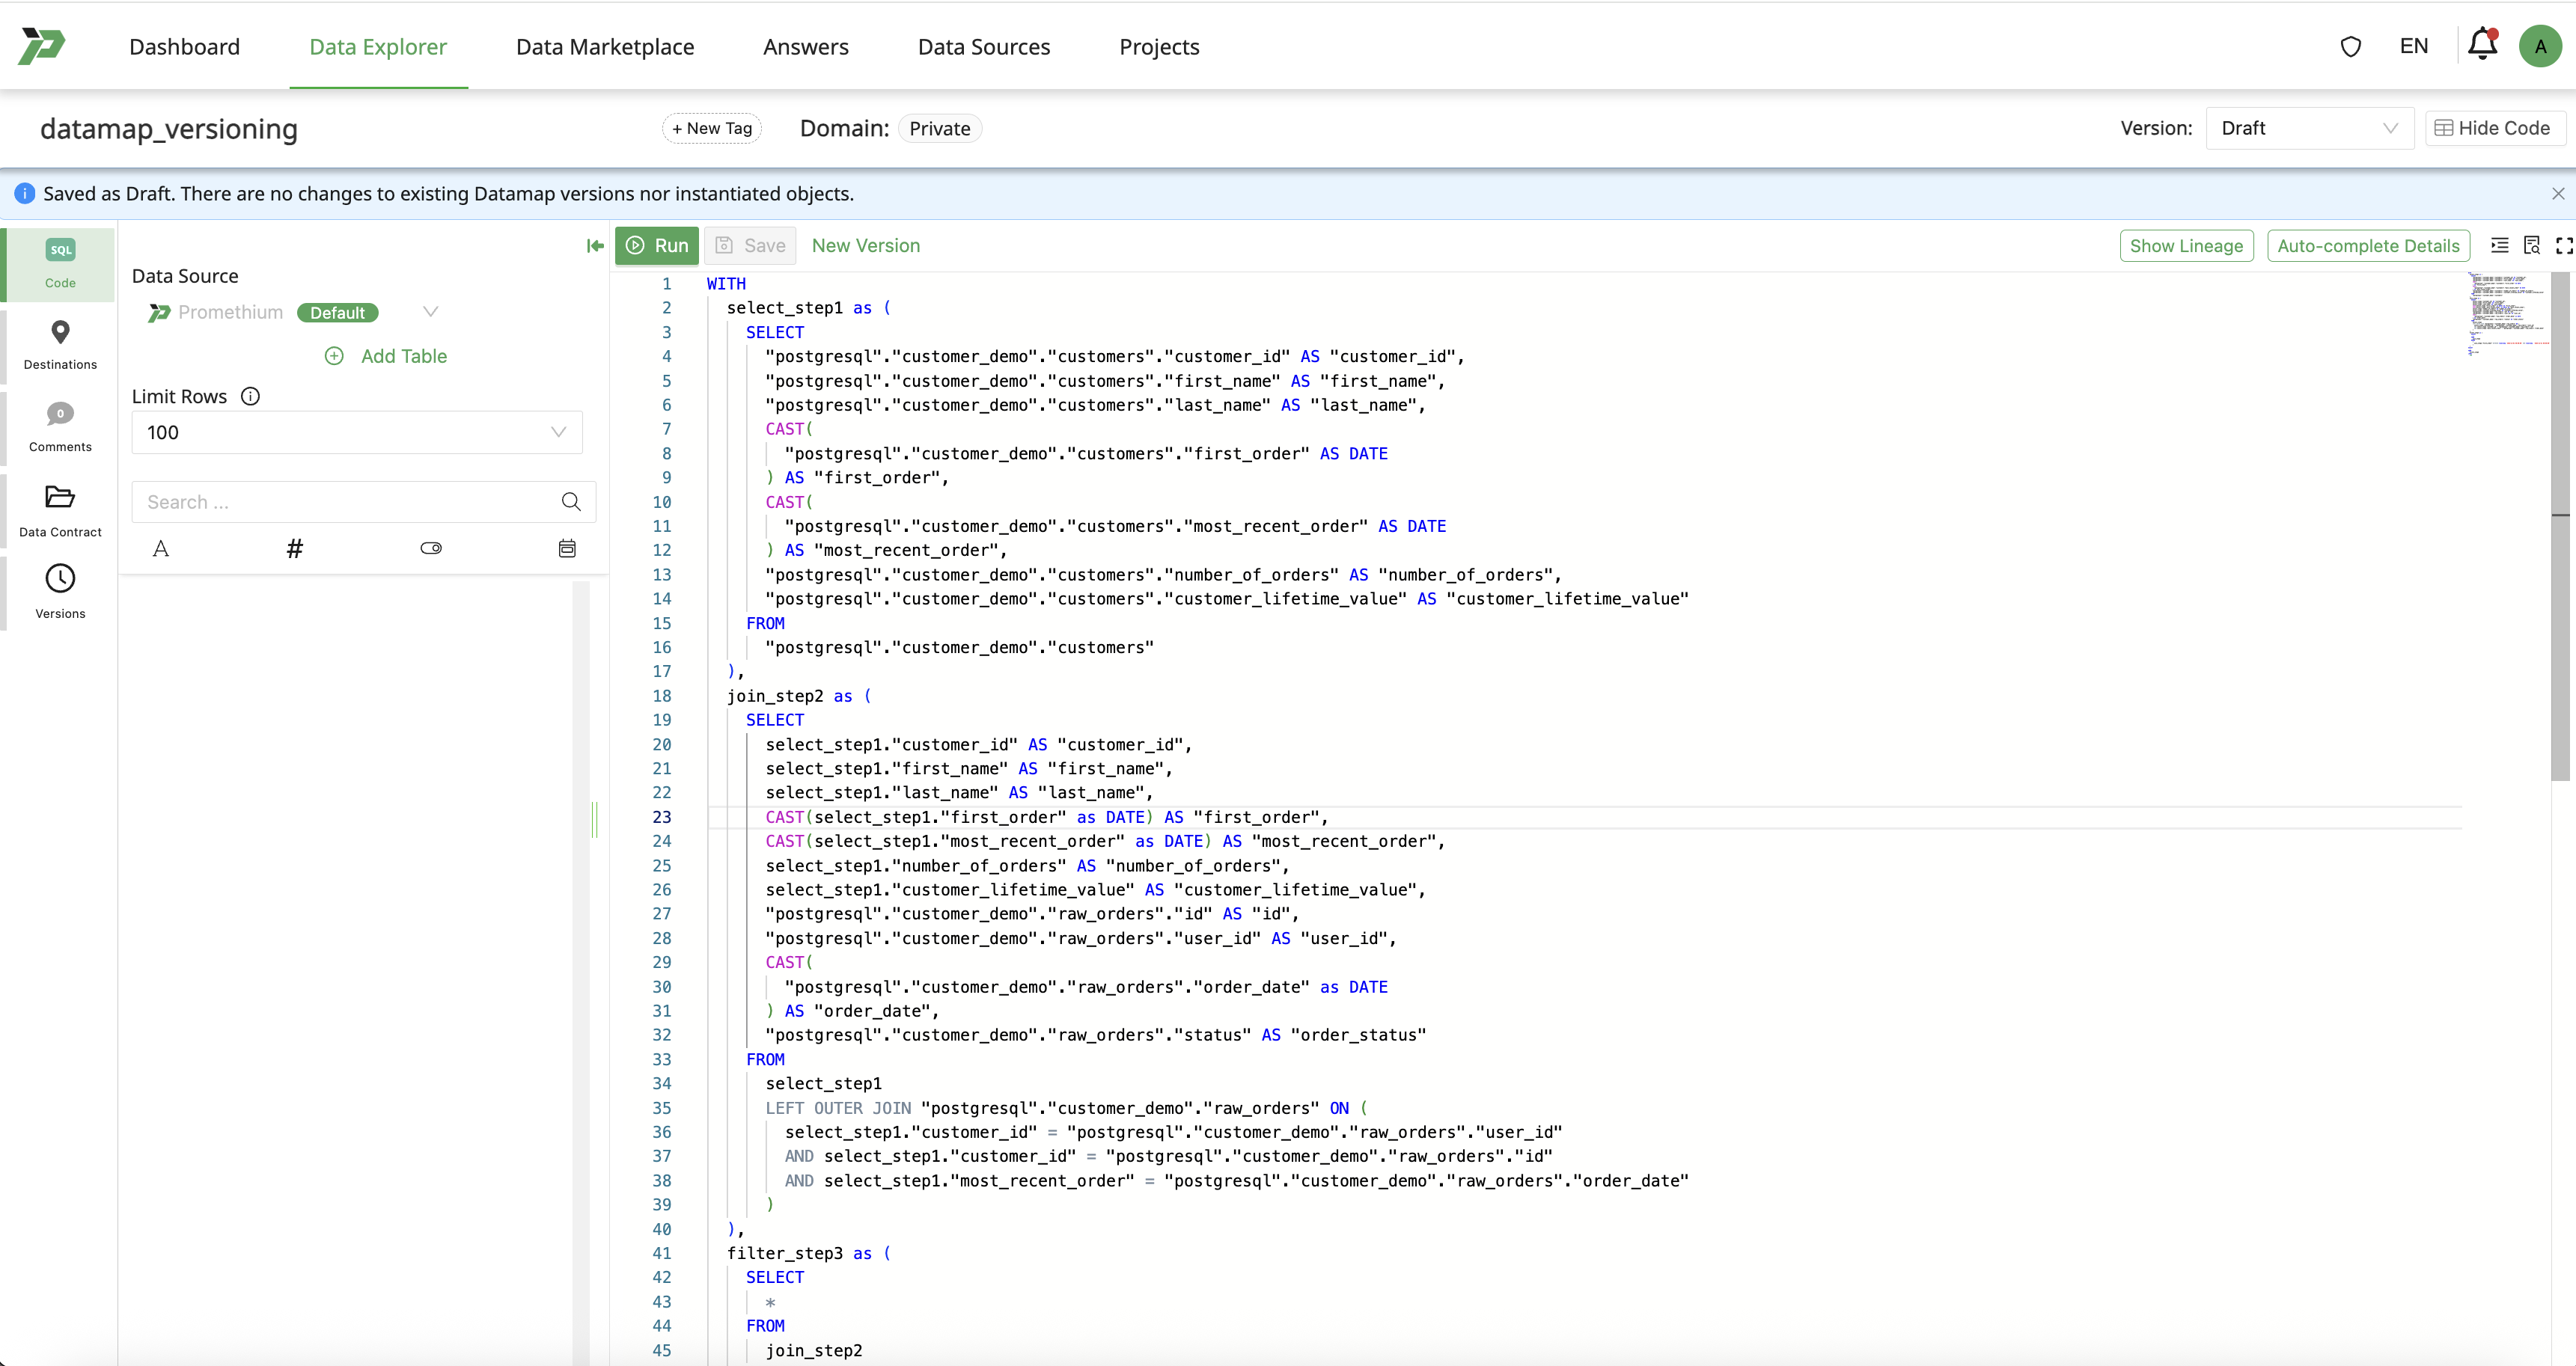Open the Destinations sidebar panel

coord(60,344)
